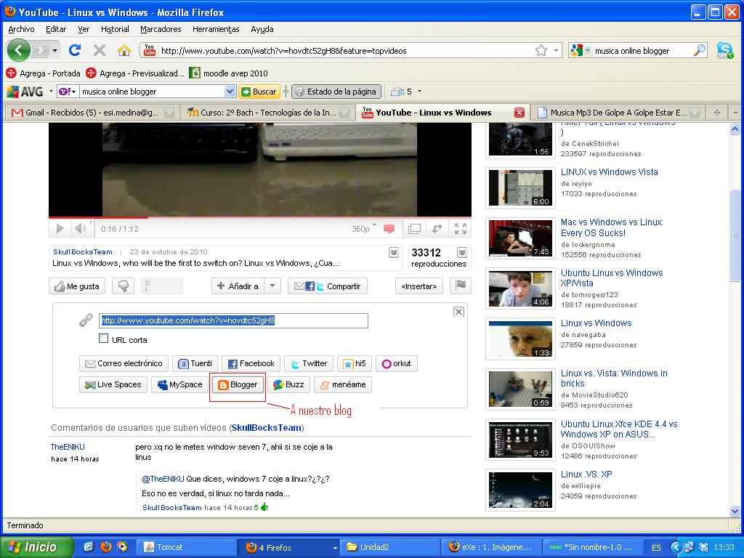Play the video with the play icon
Image resolution: width=744 pixels, height=558 pixels.
tap(60, 229)
